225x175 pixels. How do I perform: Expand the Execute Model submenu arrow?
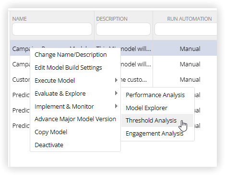tap(116, 80)
